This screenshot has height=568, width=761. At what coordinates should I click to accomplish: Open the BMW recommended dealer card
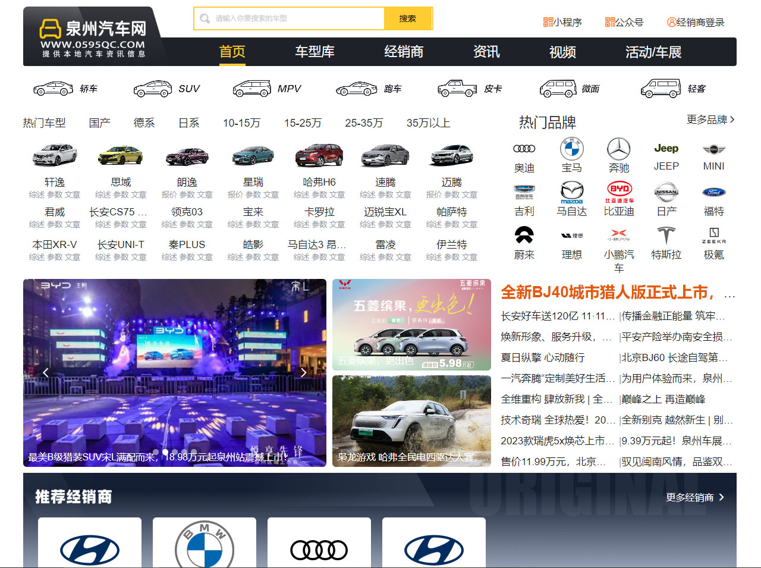pos(205,542)
